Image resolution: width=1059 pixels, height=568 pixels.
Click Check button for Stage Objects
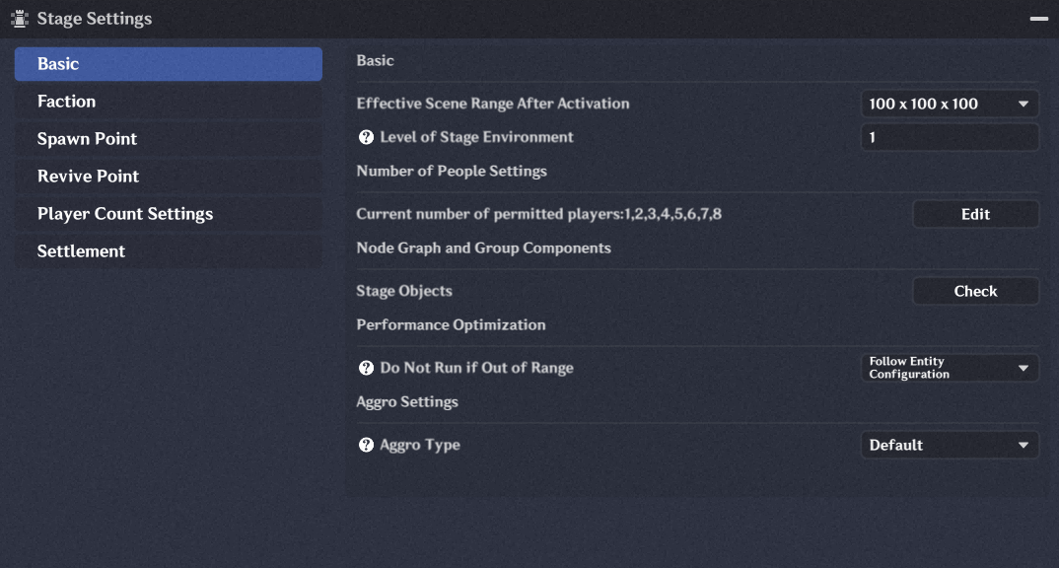[975, 291]
